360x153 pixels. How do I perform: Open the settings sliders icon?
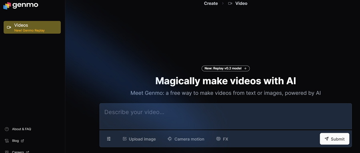coord(109,139)
